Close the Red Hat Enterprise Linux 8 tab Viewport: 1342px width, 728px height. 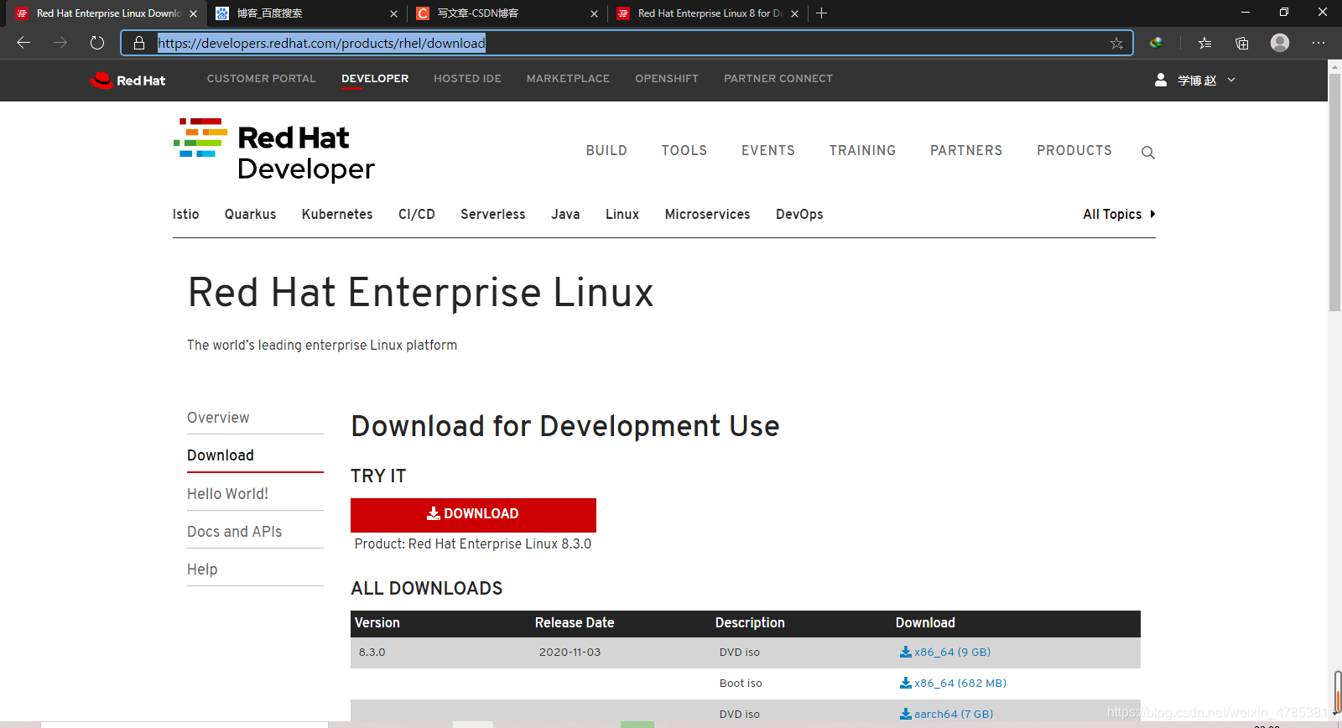(x=794, y=13)
